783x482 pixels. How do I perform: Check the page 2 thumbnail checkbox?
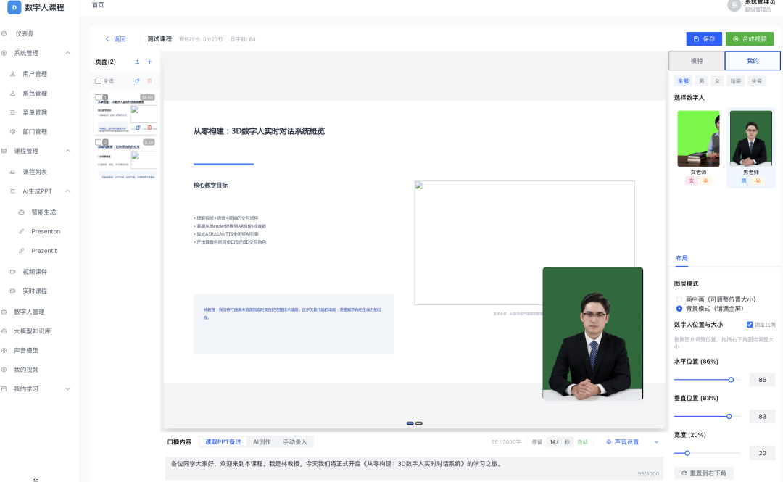click(99, 142)
